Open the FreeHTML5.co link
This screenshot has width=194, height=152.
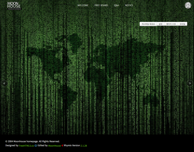[x=26, y=146]
